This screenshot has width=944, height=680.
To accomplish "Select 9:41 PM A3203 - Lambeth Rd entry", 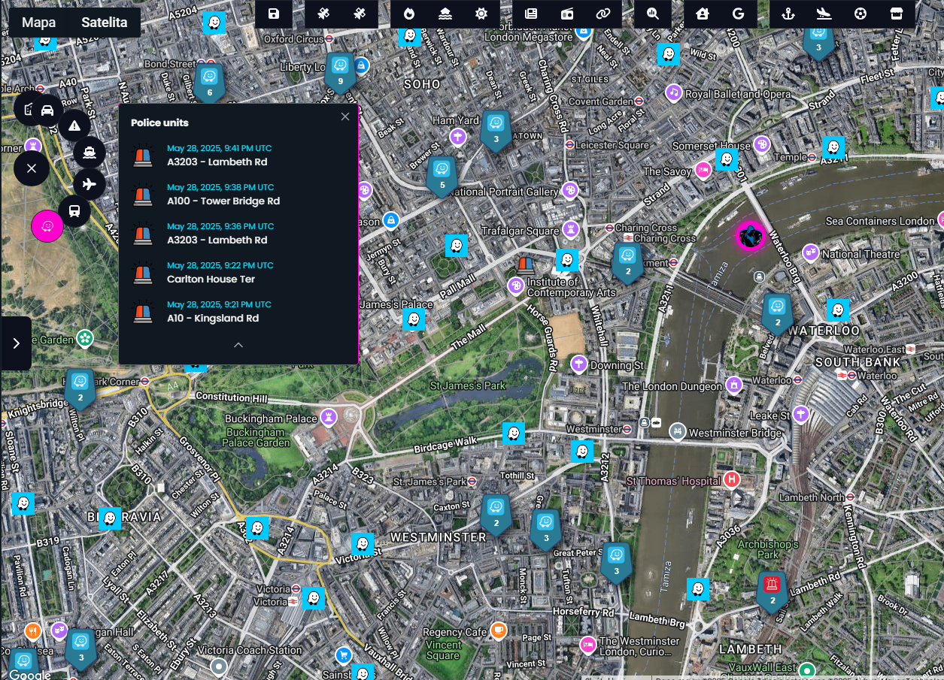I will [x=238, y=156].
